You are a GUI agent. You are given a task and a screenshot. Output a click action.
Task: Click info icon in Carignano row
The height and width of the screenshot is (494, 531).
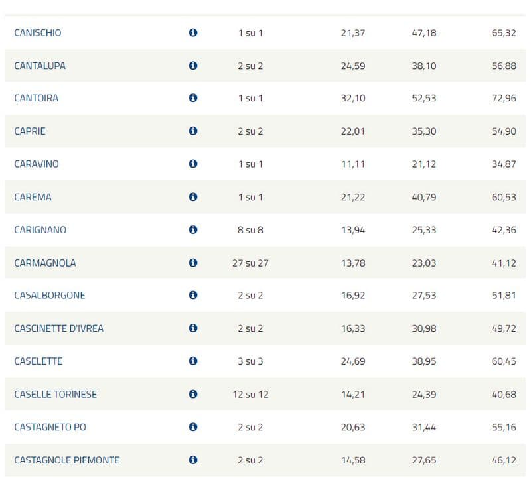coord(193,230)
